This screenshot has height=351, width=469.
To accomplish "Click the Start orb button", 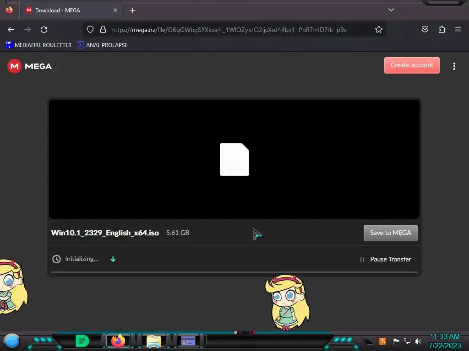I will [x=12, y=341].
